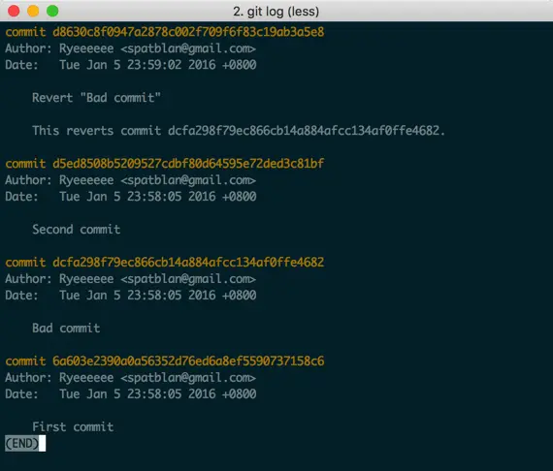The height and width of the screenshot is (471, 553).
Task: Click the highlighted (END) pager marker
Action: [x=22, y=444]
